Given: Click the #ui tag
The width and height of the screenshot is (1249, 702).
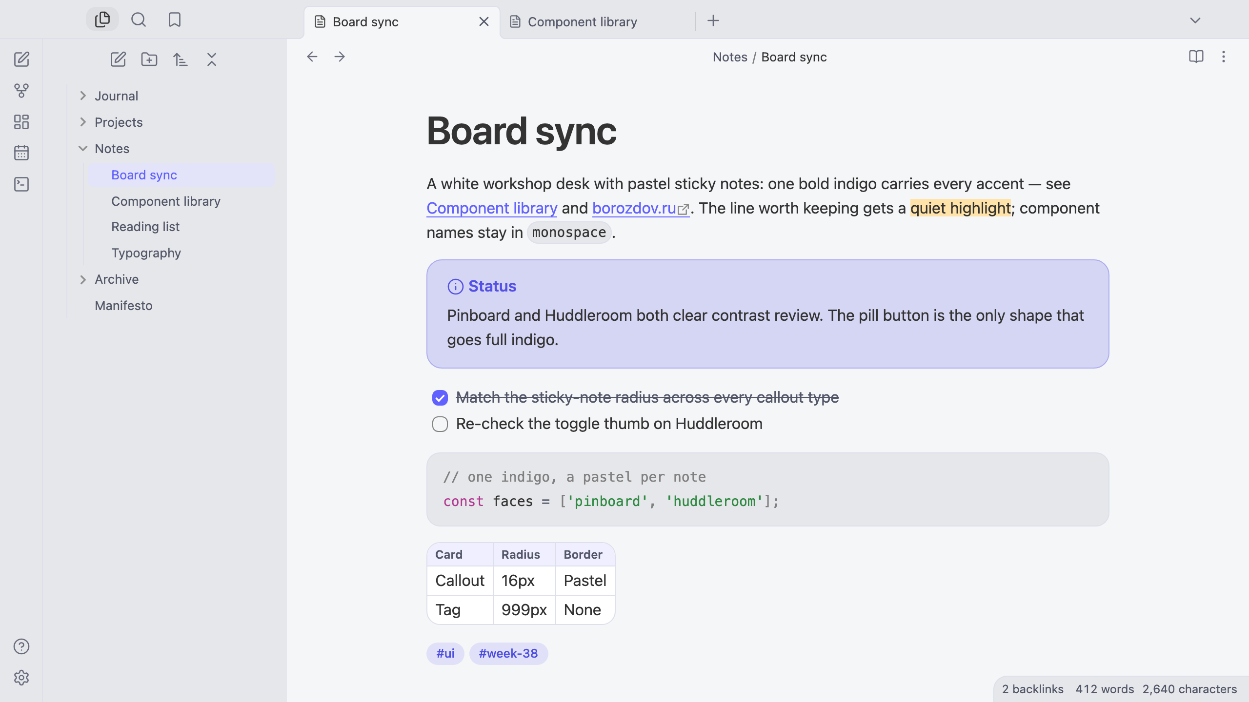Looking at the screenshot, I should pyautogui.click(x=445, y=654).
